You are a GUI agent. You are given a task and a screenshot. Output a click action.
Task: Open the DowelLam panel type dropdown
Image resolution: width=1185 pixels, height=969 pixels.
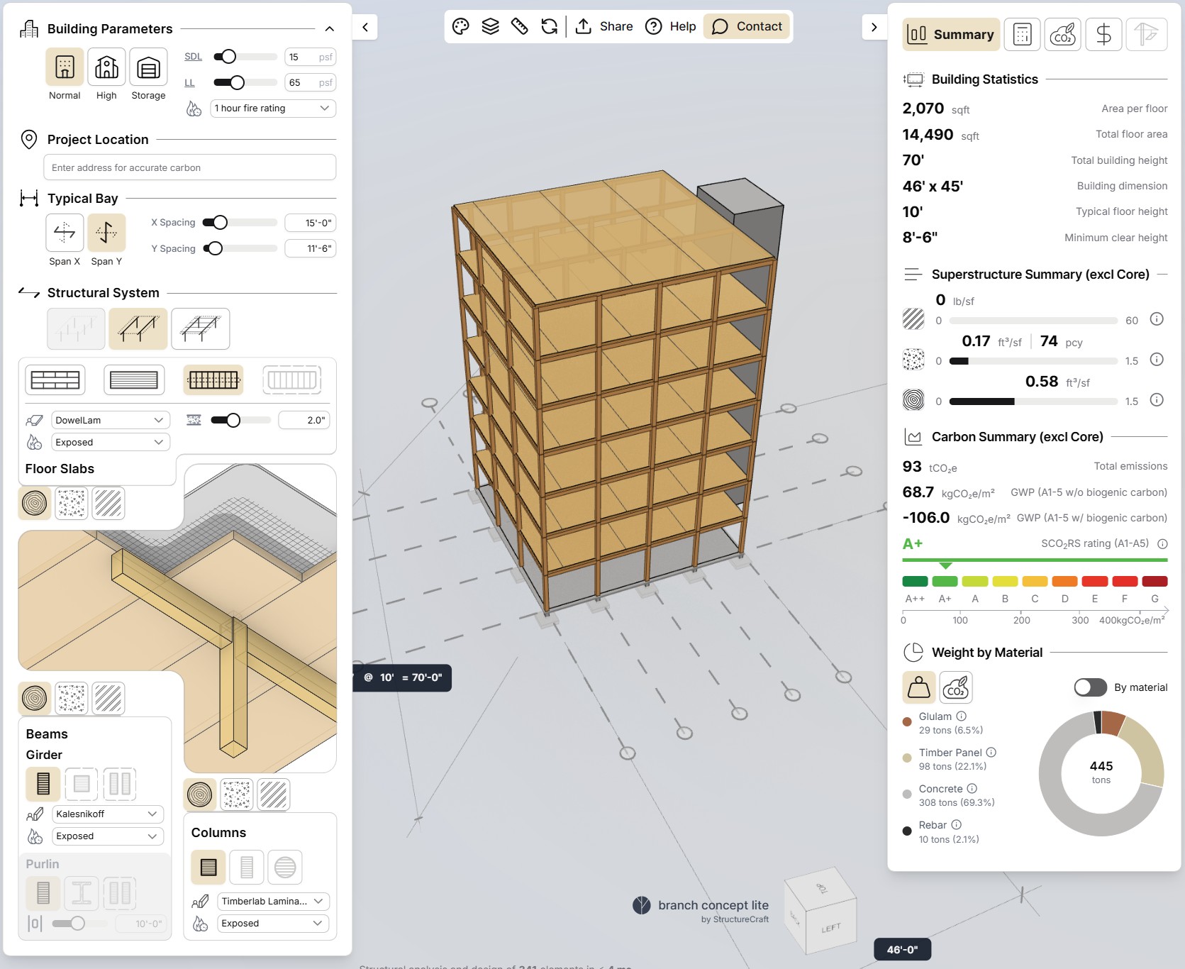pyautogui.click(x=110, y=420)
